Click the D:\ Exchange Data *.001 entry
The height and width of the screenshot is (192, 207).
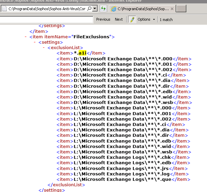pos(124,64)
